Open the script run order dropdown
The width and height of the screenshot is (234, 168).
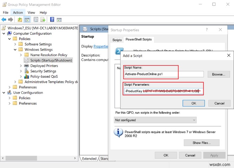tap(155, 120)
